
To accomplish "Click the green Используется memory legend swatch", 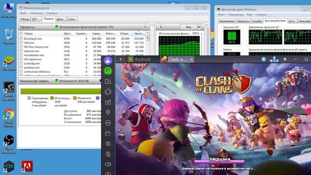I will point(52,98).
